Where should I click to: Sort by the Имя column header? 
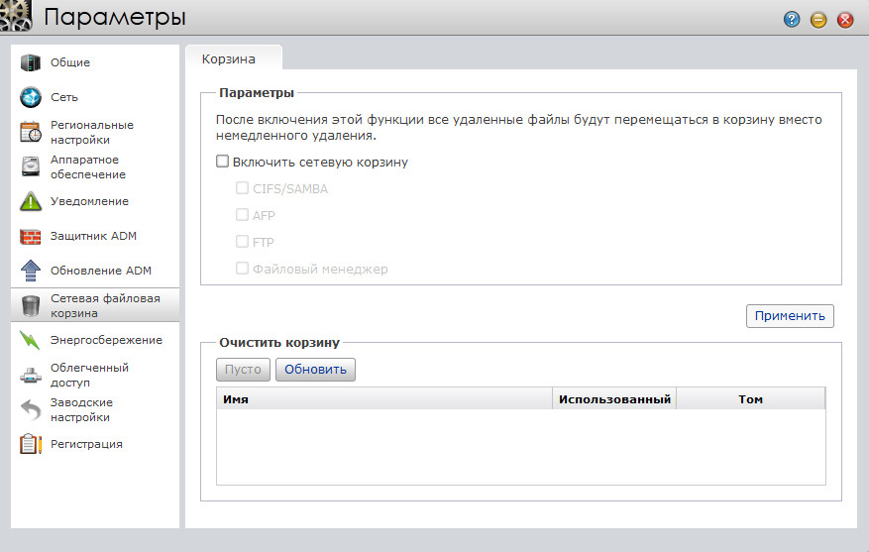(382, 398)
